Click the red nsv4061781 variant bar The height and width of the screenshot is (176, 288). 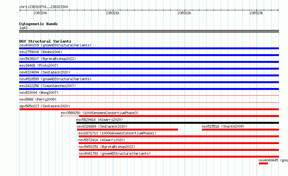click(179, 157)
